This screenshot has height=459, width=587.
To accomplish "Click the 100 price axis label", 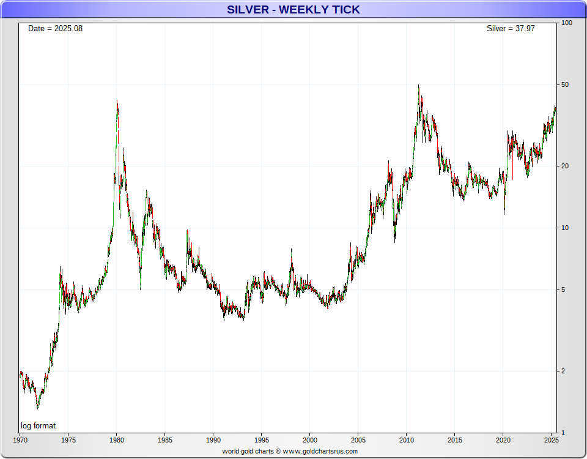I will point(567,23).
